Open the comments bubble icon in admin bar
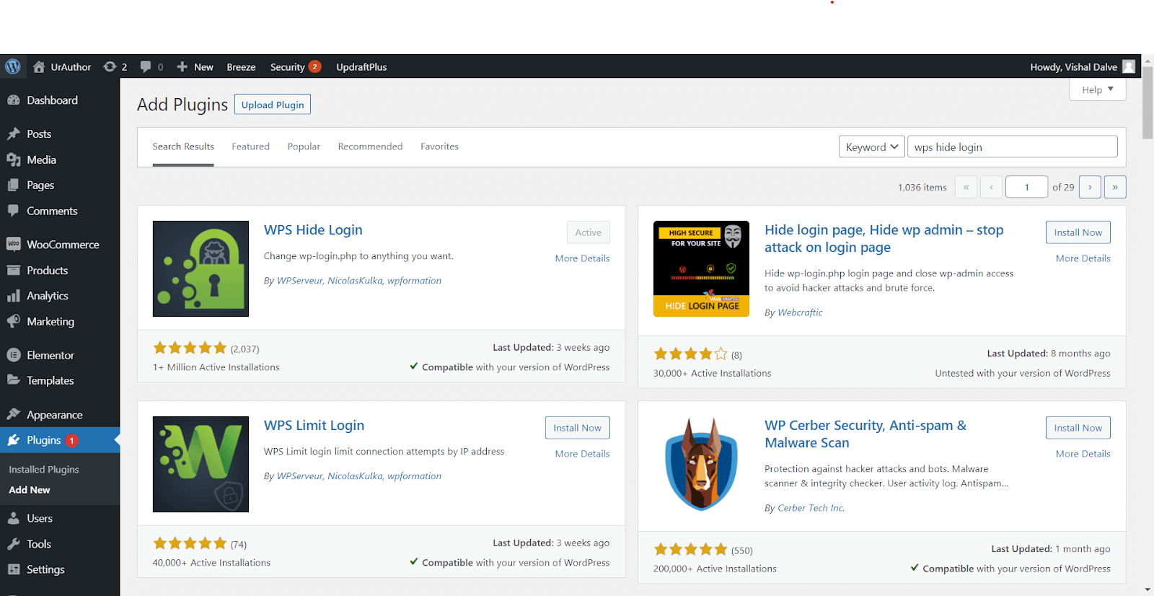Viewport: 1154px width, 596px height. coord(146,66)
